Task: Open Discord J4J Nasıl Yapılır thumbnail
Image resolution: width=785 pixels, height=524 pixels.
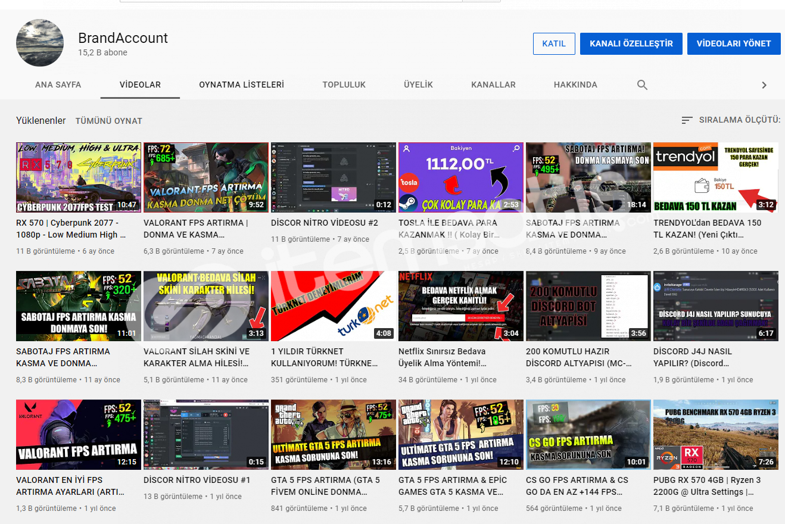Action: pyautogui.click(x=716, y=306)
